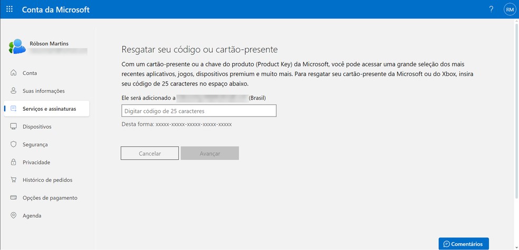519x250 pixels.
Task: Click the Privacidade lock icon
Action: [x=14, y=162]
